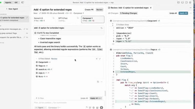This screenshot has height=109, width=195.
Task: Open more options next to blue Apply All
Action: pos(191,13)
